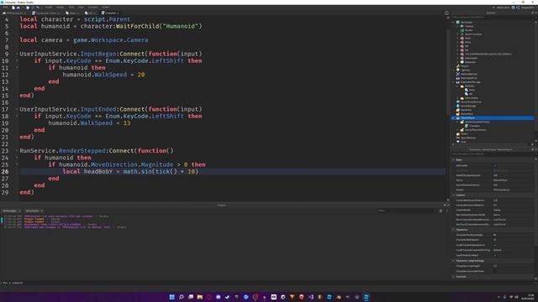Fold the RenderStepped function at line 23
This screenshot has width=538, height=302.
coord(17,151)
